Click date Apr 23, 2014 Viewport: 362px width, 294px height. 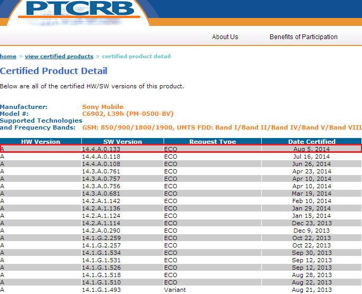(x=312, y=171)
